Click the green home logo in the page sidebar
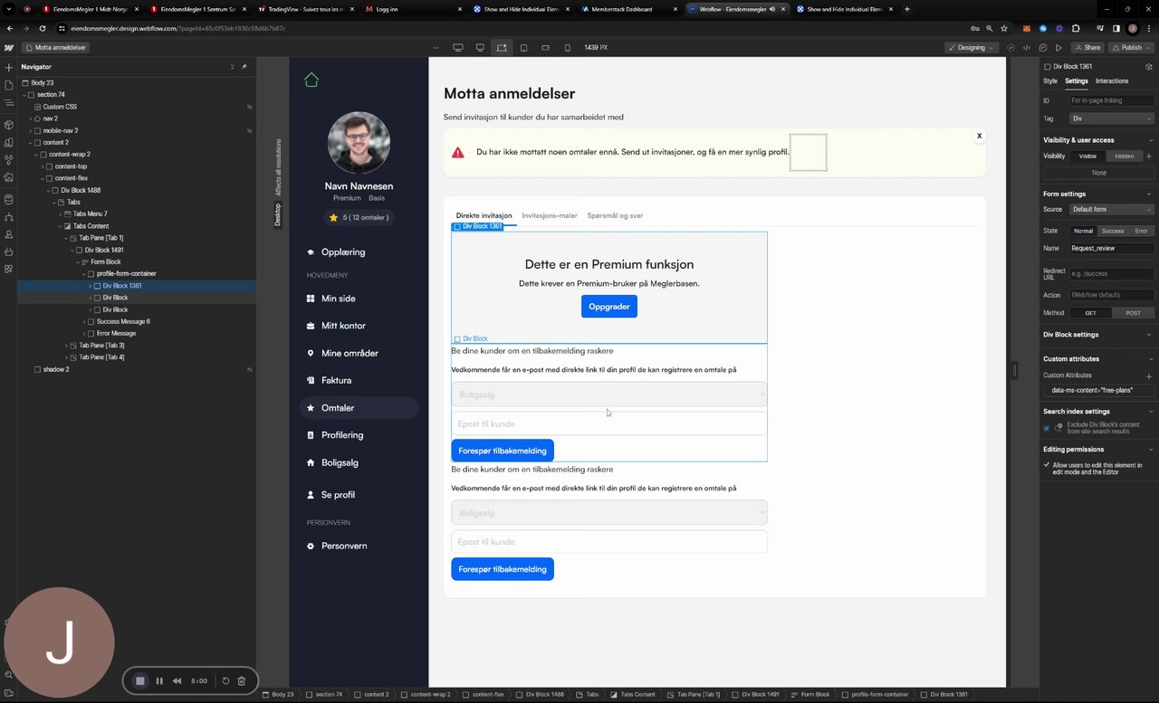The width and height of the screenshot is (1159, 703). (x=311, y=80)
